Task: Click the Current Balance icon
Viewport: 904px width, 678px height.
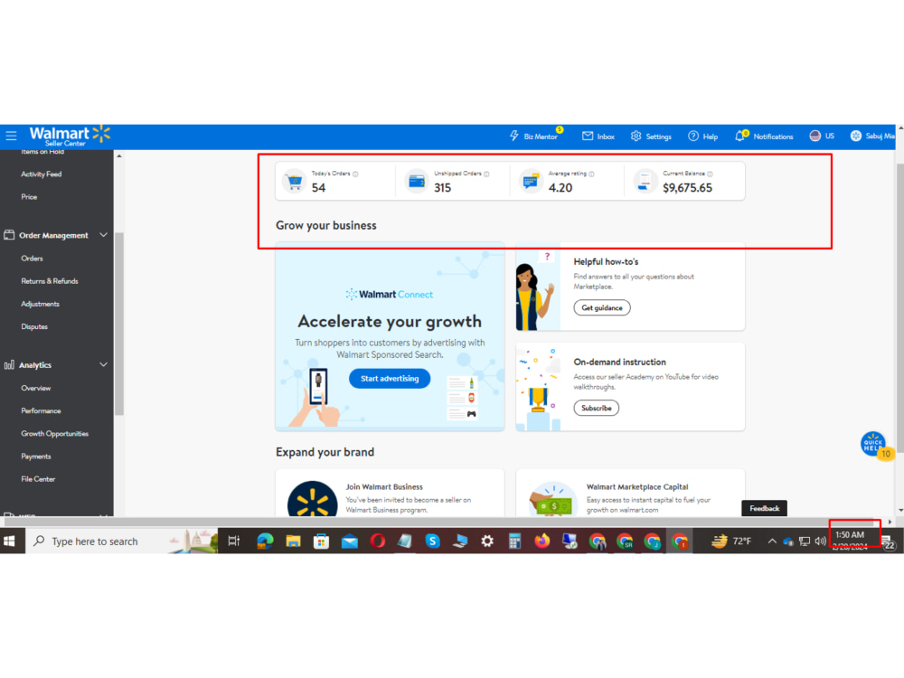Action: 645,182
